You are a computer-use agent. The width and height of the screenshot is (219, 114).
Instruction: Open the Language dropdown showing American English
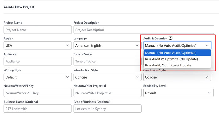coord(107,45)
